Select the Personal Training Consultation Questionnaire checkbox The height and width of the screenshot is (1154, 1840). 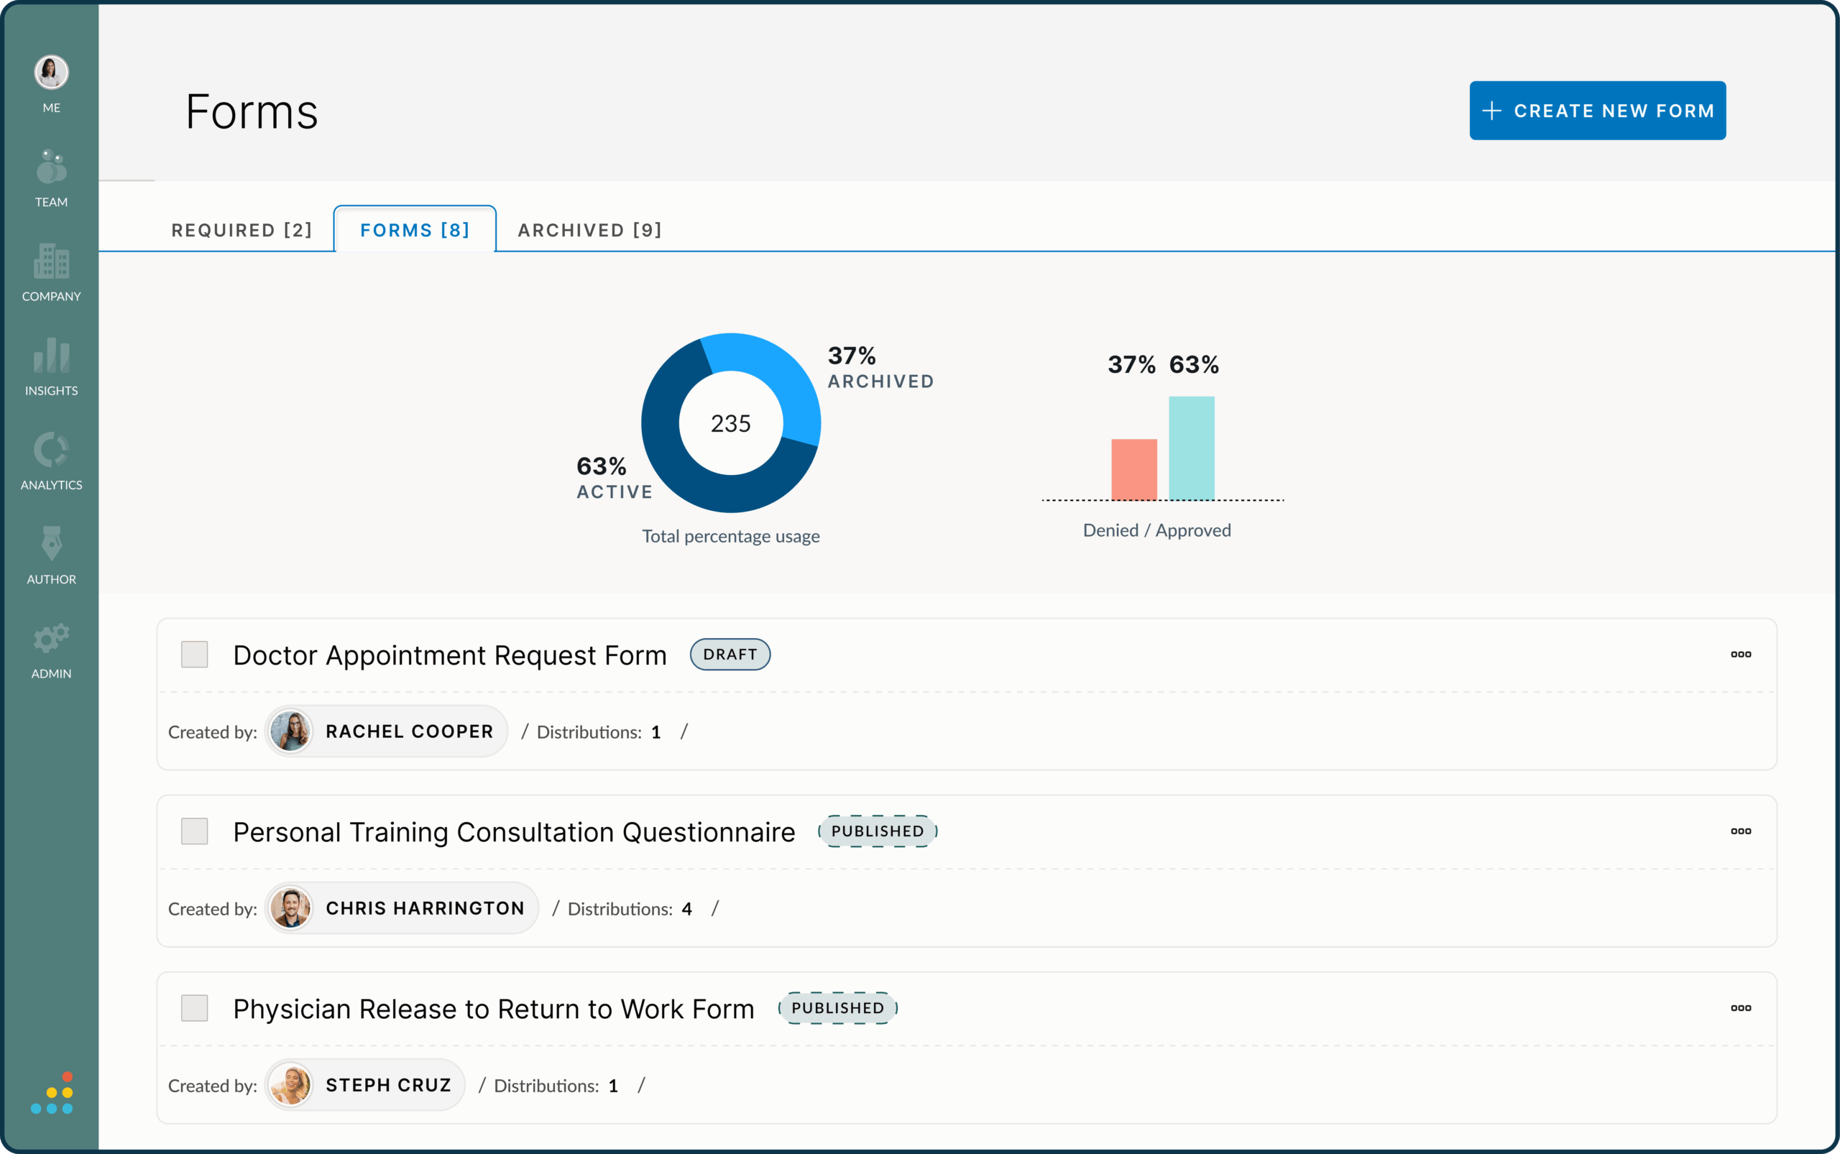[195, 831]
